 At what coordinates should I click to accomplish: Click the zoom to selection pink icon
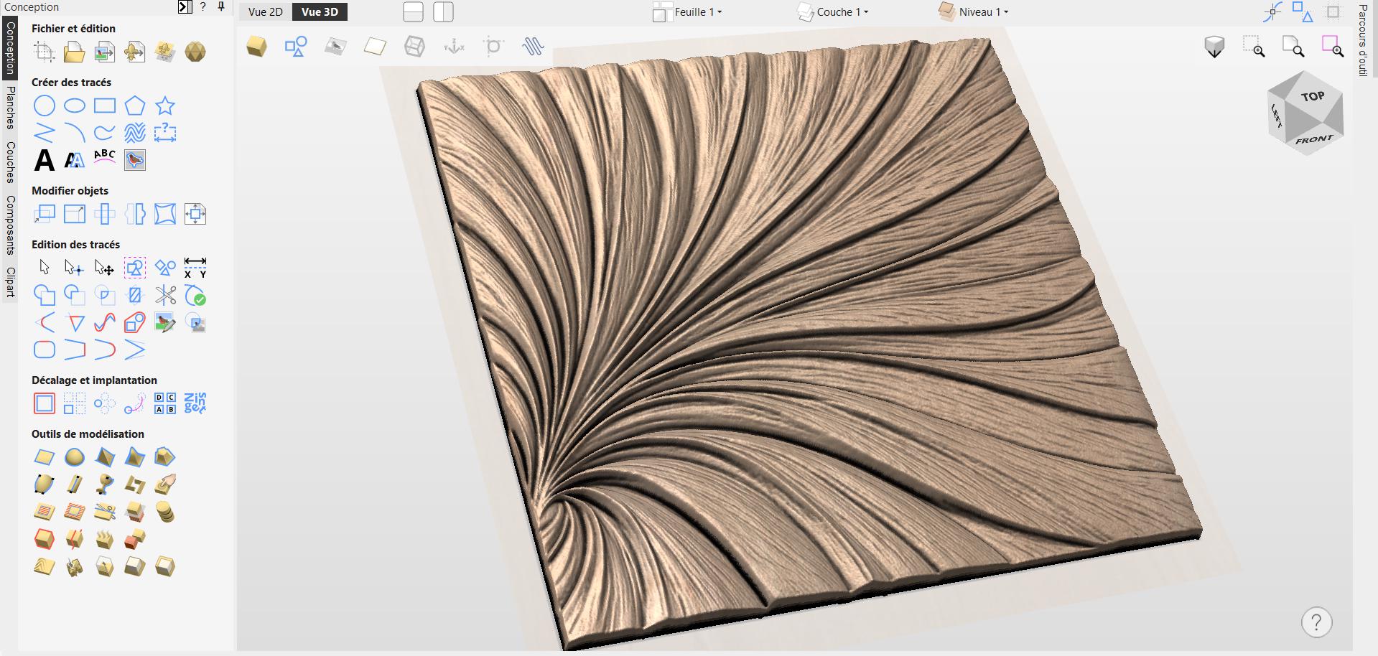1333,47
